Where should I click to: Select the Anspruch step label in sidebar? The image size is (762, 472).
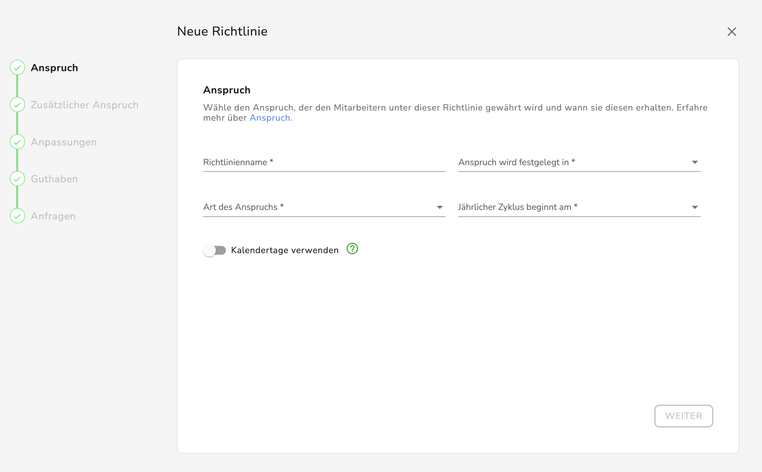click(54, 68)
